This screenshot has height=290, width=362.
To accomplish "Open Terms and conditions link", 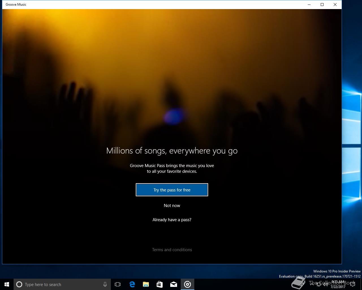I will (172, 250).
